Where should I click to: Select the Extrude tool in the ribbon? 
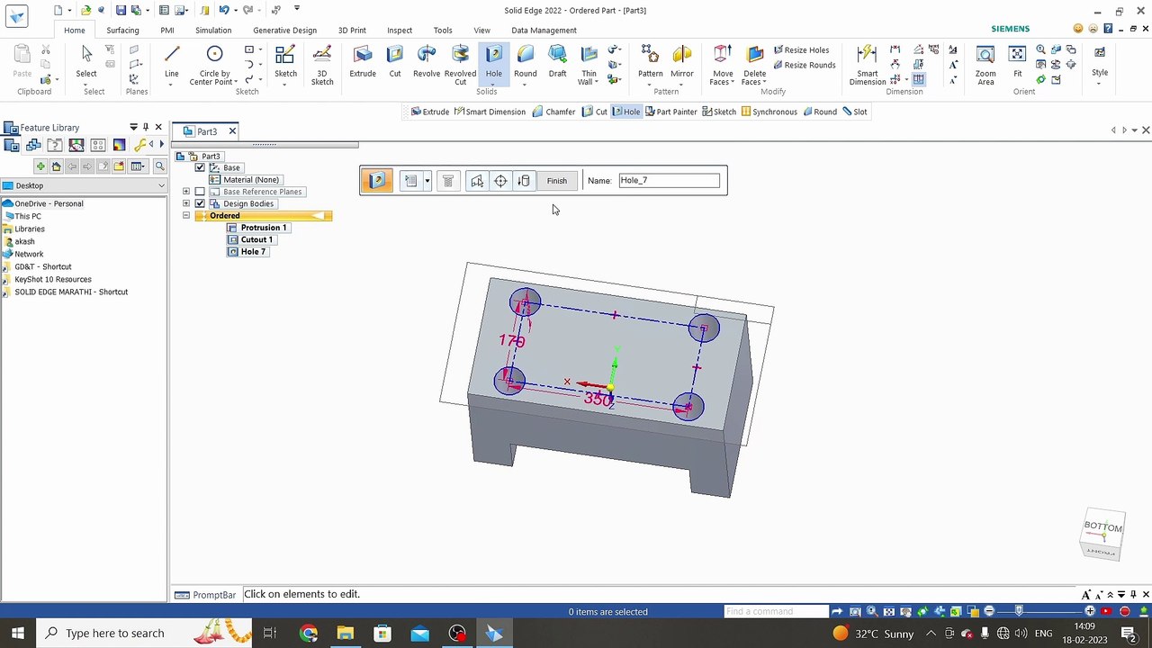coord(363,61)
